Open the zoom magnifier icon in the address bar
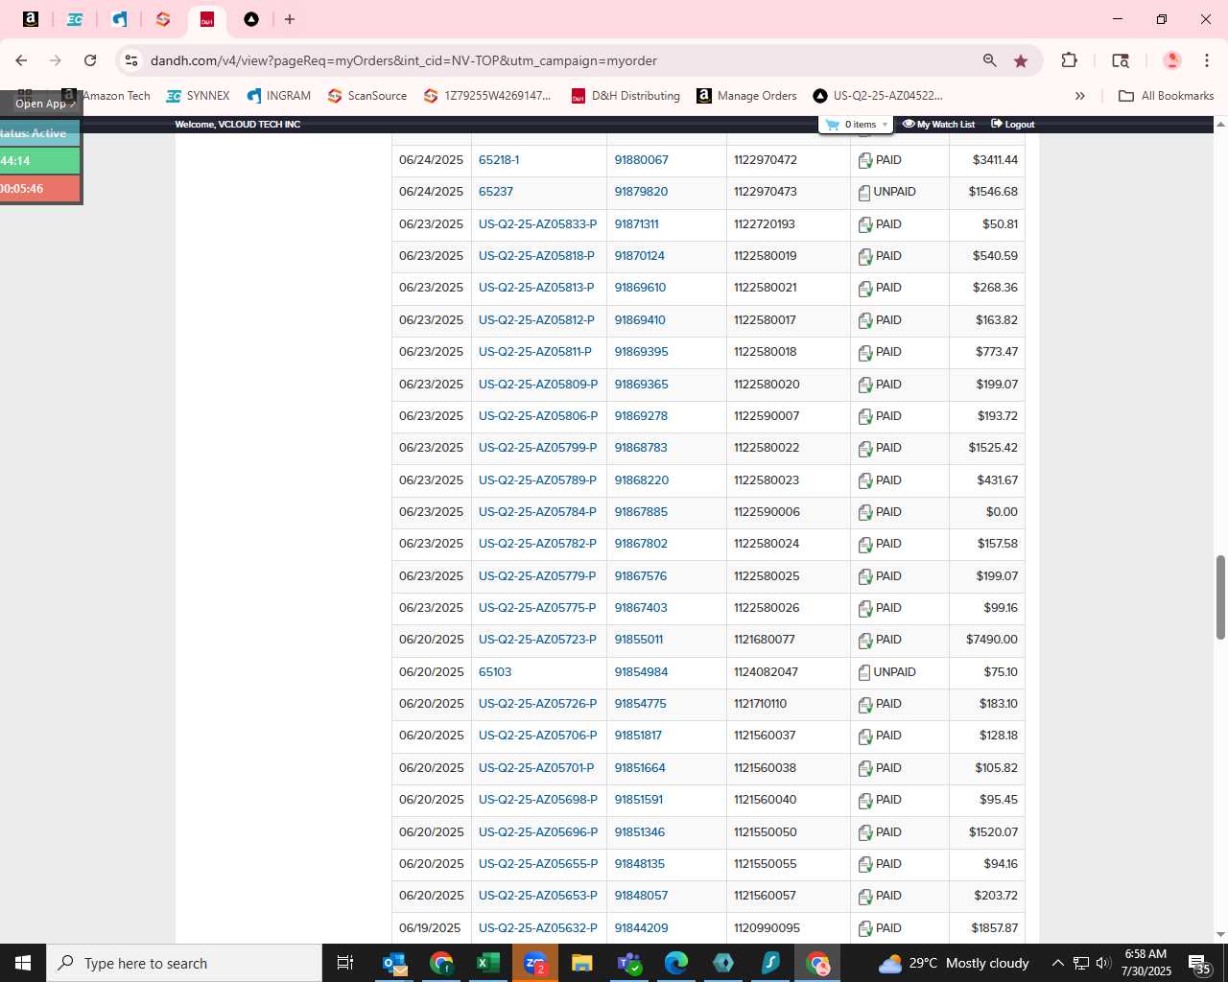Image resolution: width=1228 pixels, height=982 pixels. 989,60
